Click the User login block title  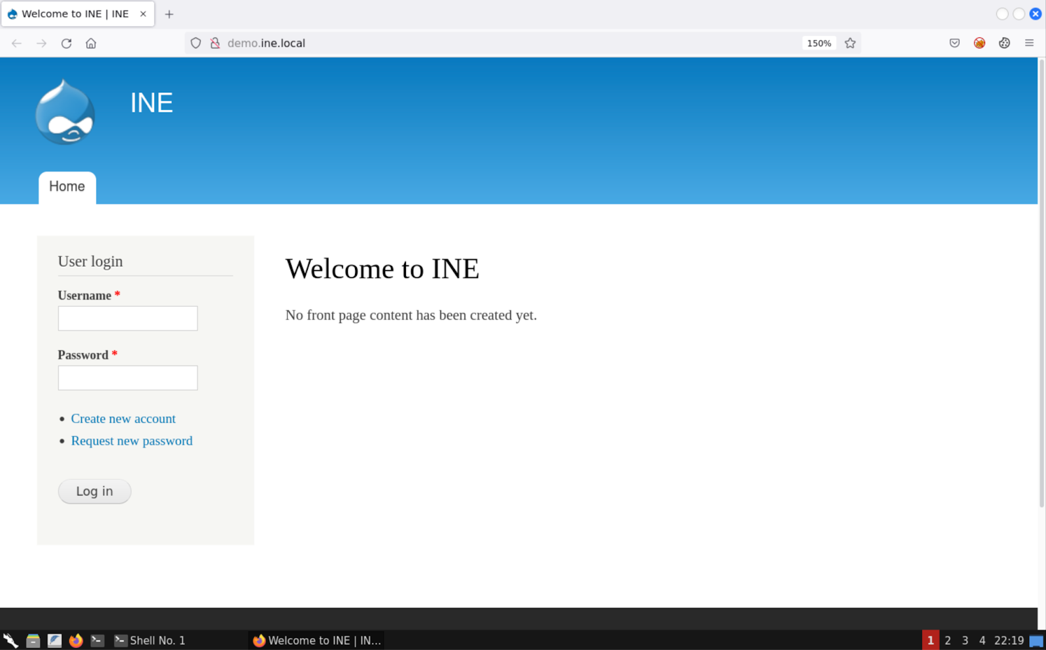pyautogui.click(x=90, y=261)
